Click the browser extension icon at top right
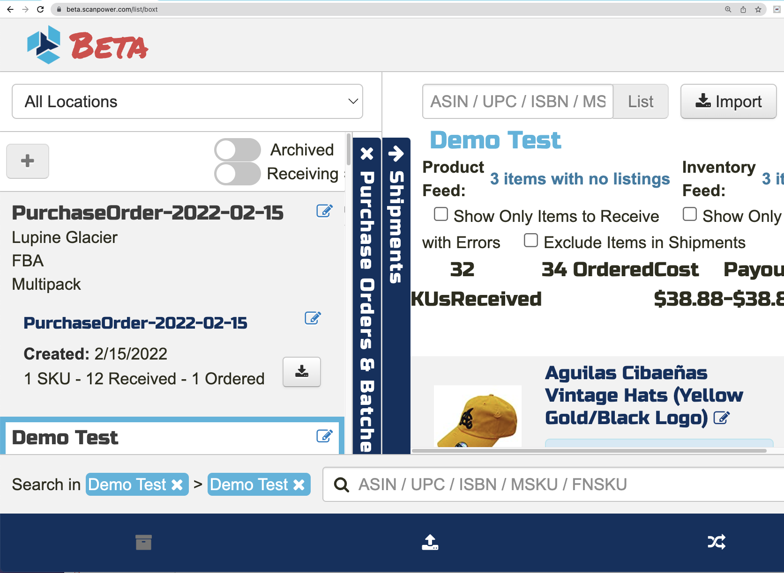This screenshot has width=784, height=573. pyautogui.click(x=777, y=9)
